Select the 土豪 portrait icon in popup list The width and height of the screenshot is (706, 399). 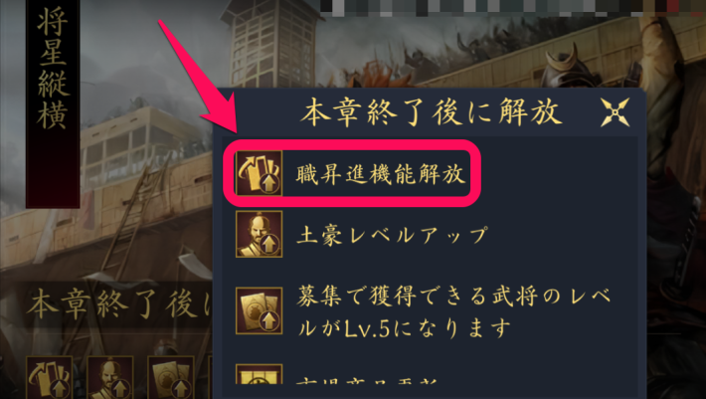(260, 234)
